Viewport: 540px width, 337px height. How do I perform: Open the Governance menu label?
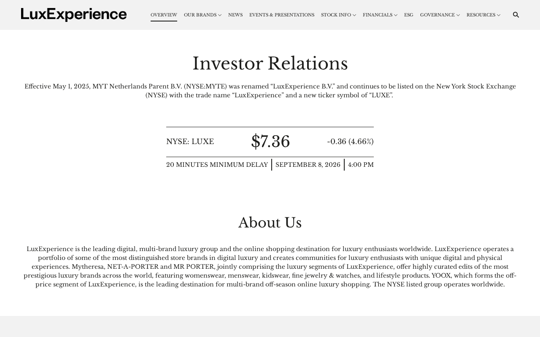point(437,15)
